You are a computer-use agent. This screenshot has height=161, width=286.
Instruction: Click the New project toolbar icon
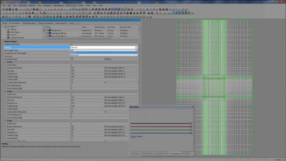tap(3, 9)
